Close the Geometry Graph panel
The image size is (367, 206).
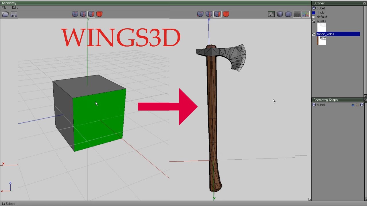365,100
